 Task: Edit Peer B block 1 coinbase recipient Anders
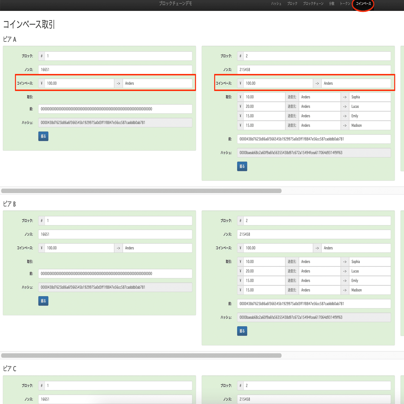coord(157,248)
